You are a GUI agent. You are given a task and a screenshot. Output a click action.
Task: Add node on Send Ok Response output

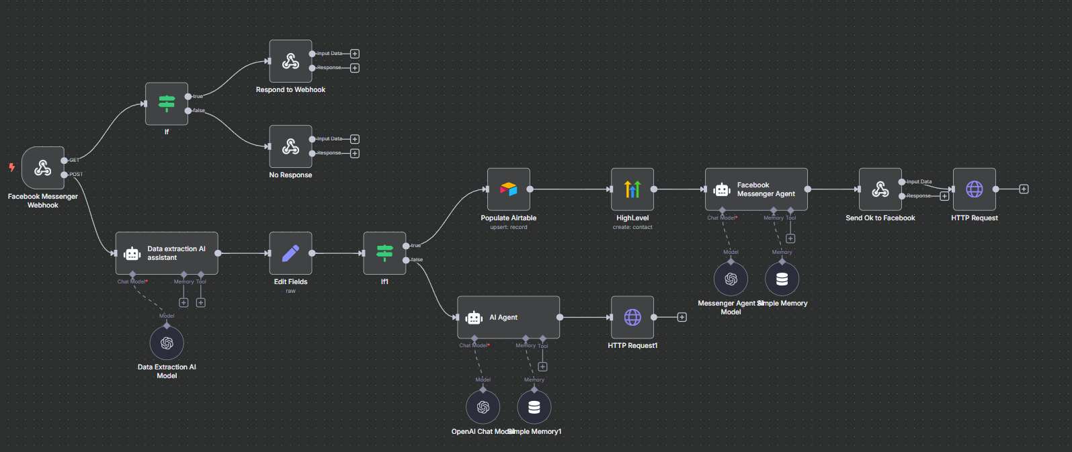click(x=944, y=196)
